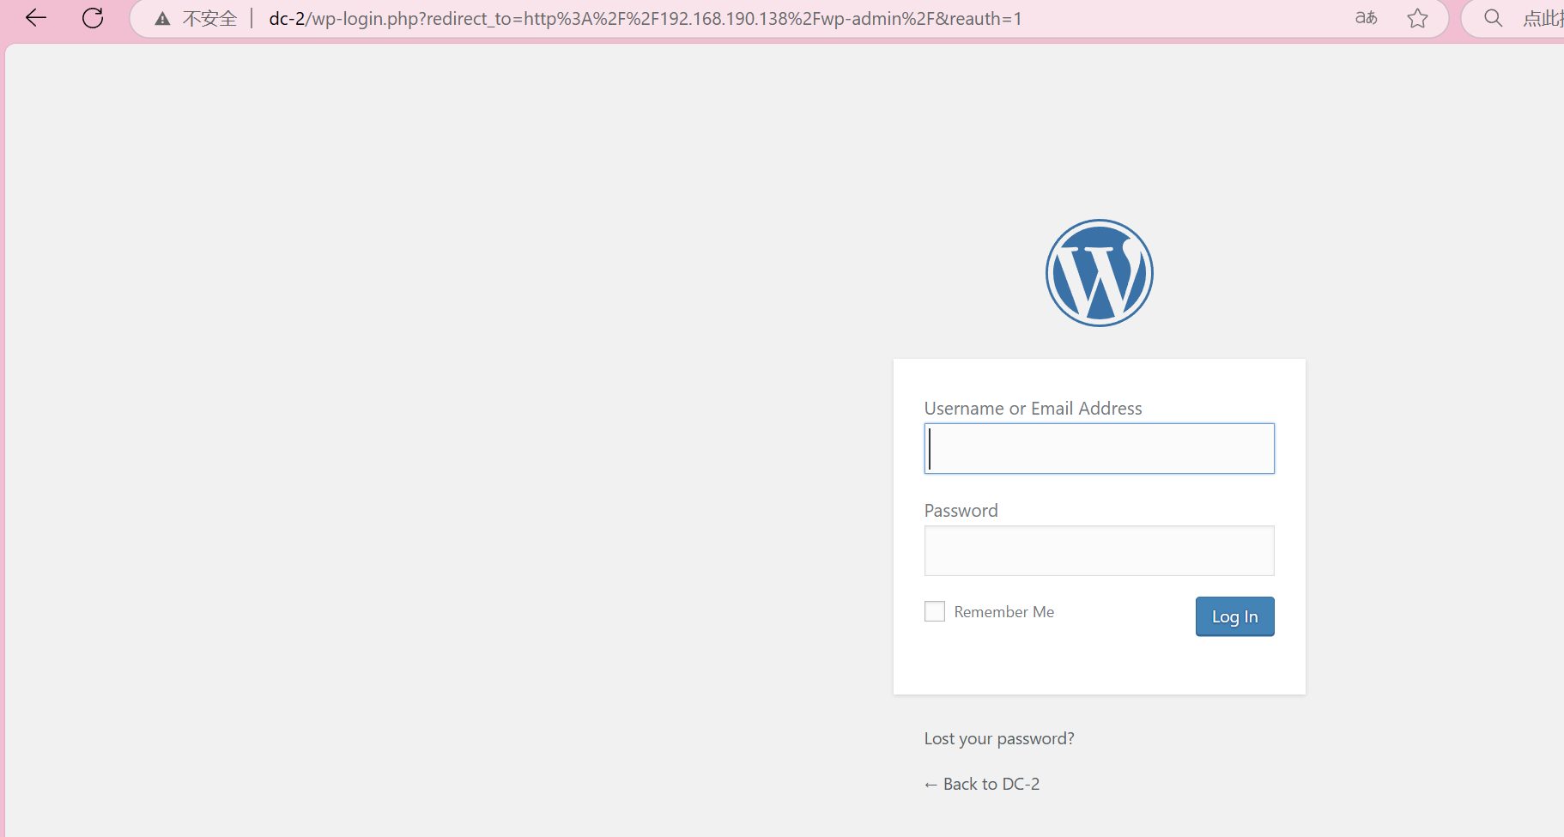1564x837 pixels.
Task: Enable the Remember Me checkbox
Action: point(935,611)
